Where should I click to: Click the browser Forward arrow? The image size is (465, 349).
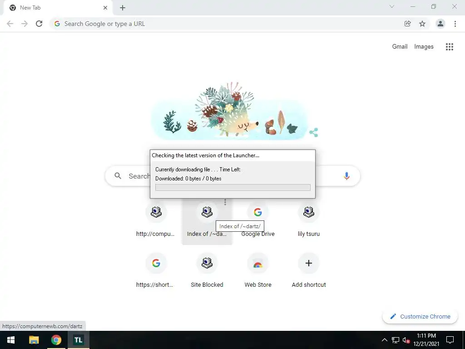pyautogui.click(x=25, y=24)
